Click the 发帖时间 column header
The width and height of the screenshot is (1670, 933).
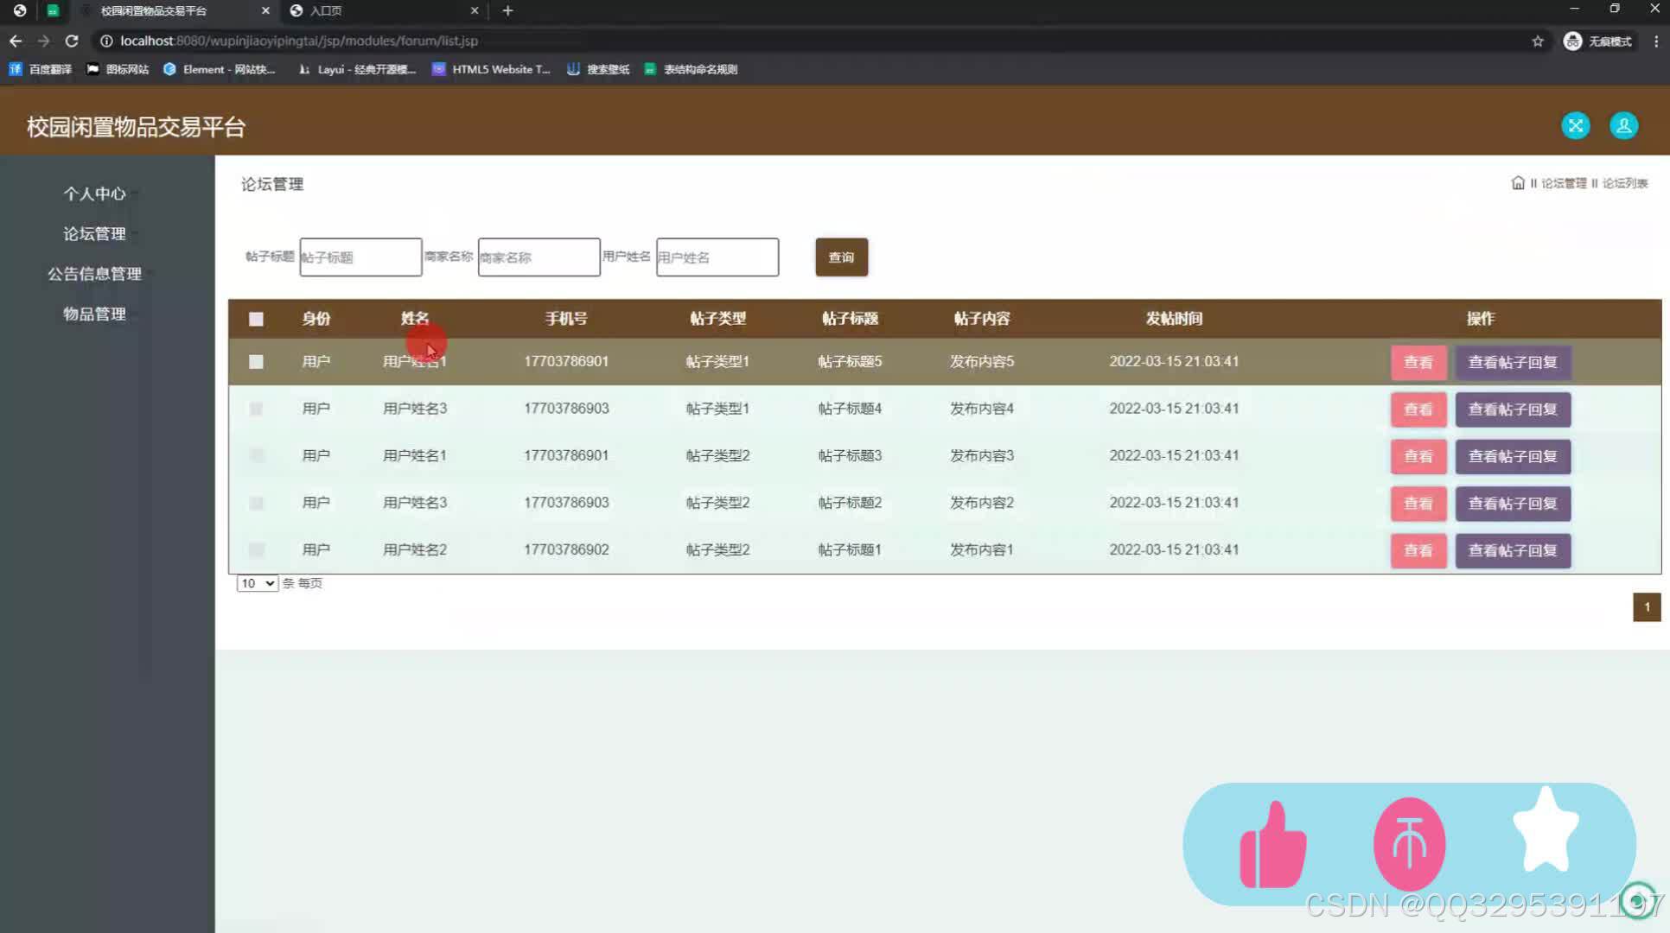click(x=1174, y=319)
